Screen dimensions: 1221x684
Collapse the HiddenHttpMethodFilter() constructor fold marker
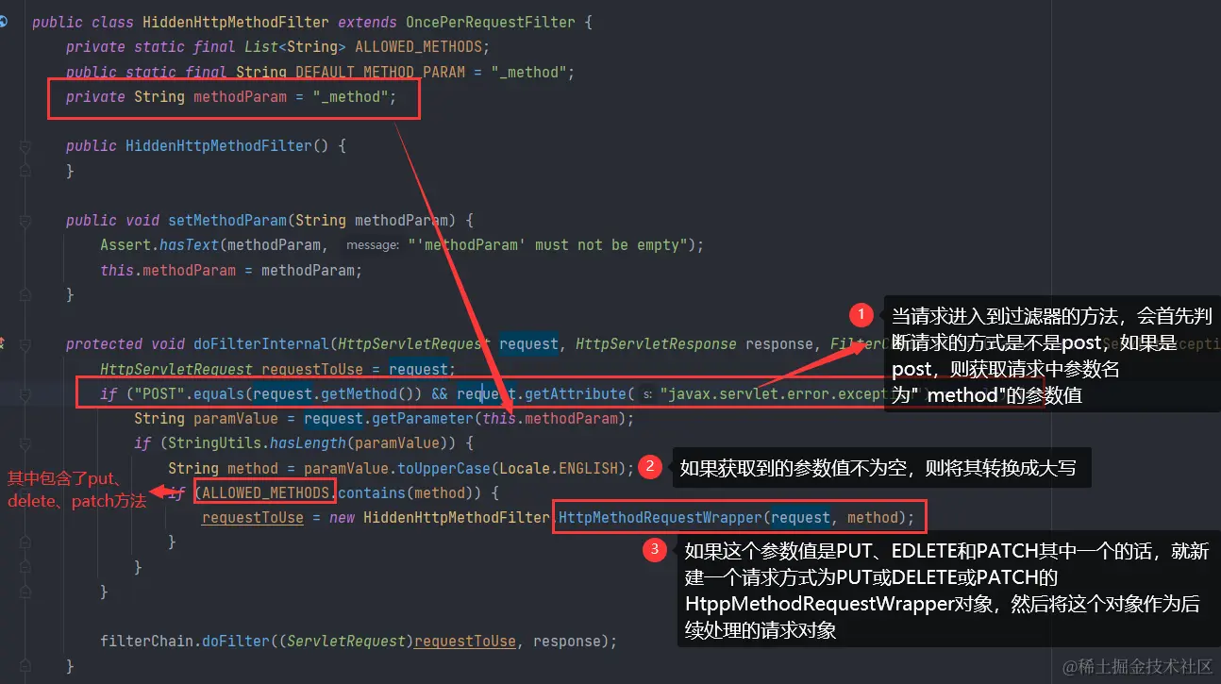click(x=25, y=146)
